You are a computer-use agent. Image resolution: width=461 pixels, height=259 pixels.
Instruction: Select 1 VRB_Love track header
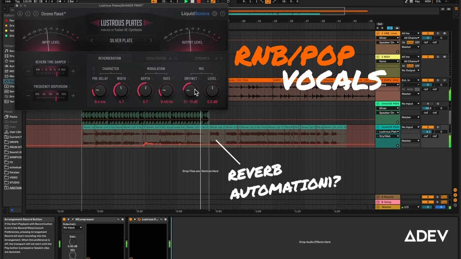(388, 33)
